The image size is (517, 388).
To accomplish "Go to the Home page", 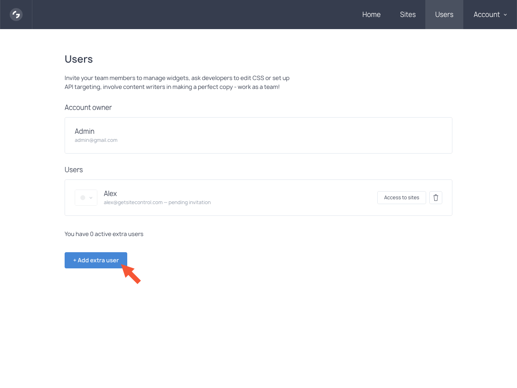I will click(371, 15).
